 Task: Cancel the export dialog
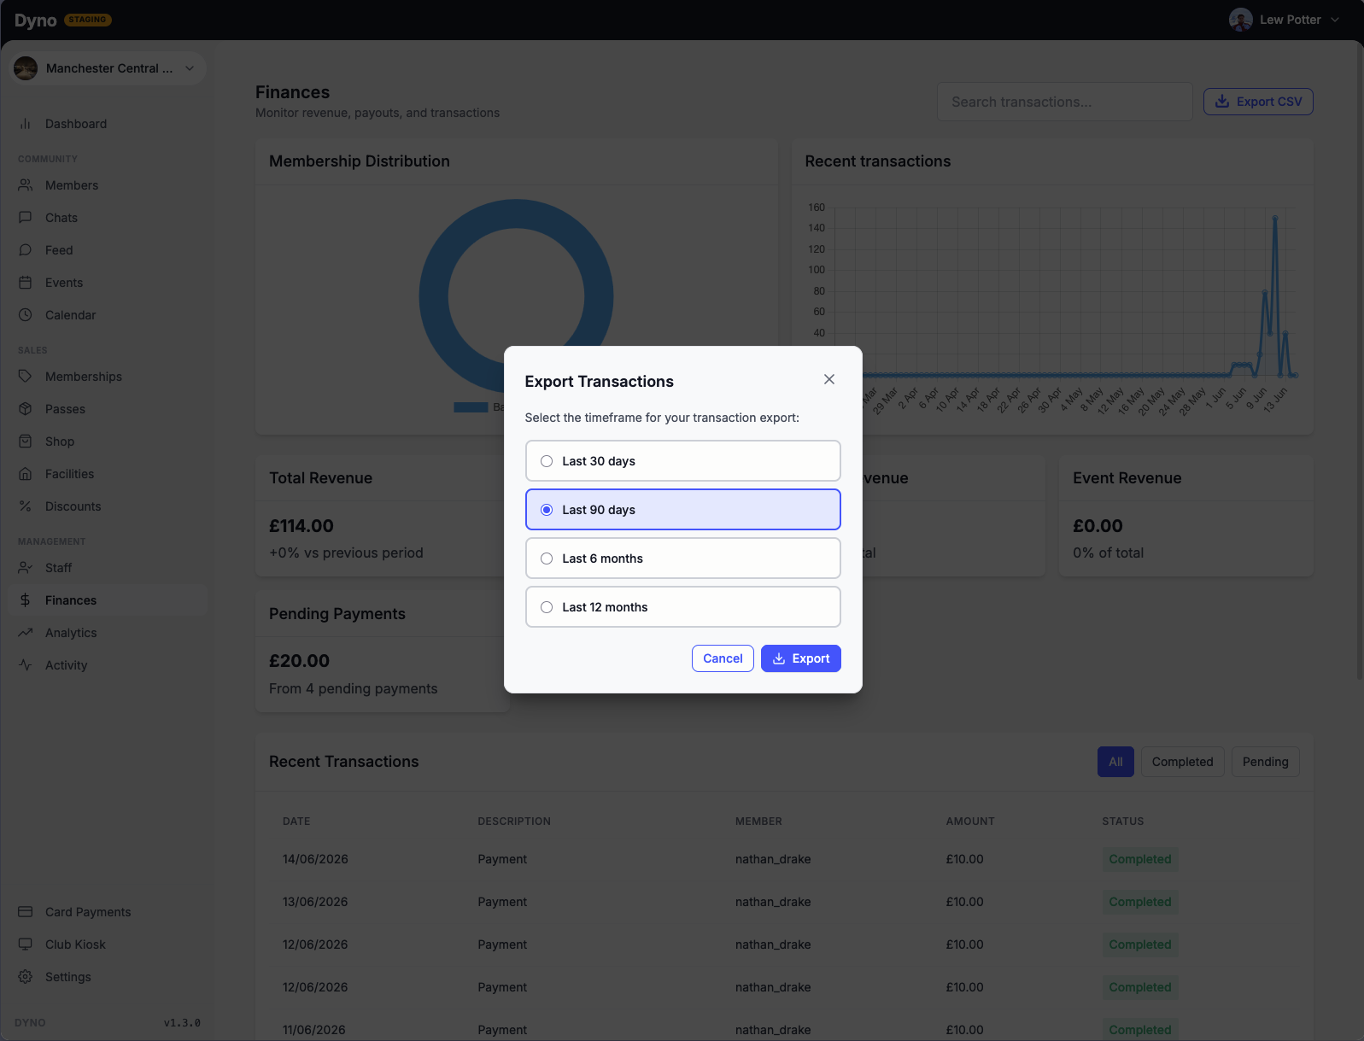723,658
